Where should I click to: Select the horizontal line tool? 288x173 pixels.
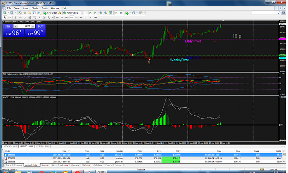point(20,17)
